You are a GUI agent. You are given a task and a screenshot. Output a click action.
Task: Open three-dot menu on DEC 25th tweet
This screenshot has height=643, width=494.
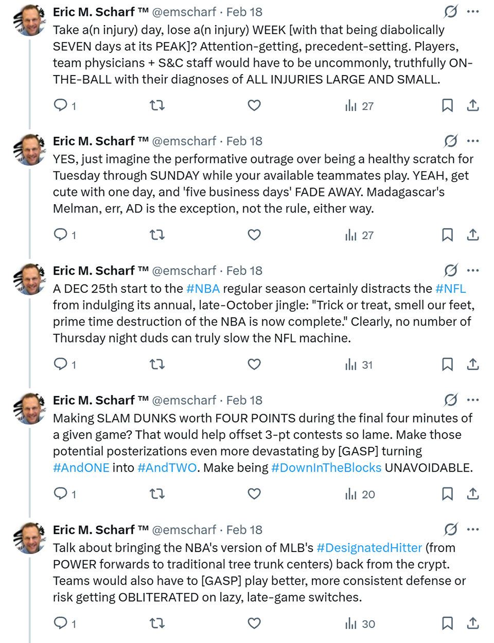[473, 270]
